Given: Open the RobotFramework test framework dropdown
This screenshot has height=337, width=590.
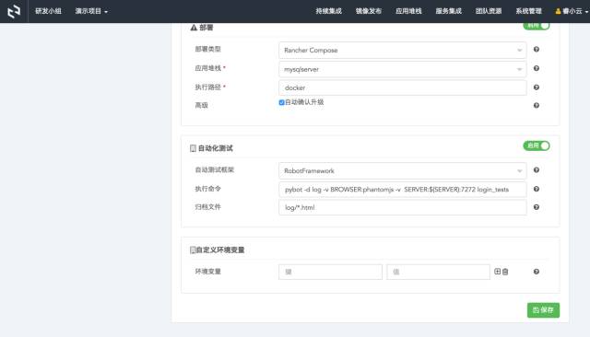Looking at the screenshot, I should point(402,171).
